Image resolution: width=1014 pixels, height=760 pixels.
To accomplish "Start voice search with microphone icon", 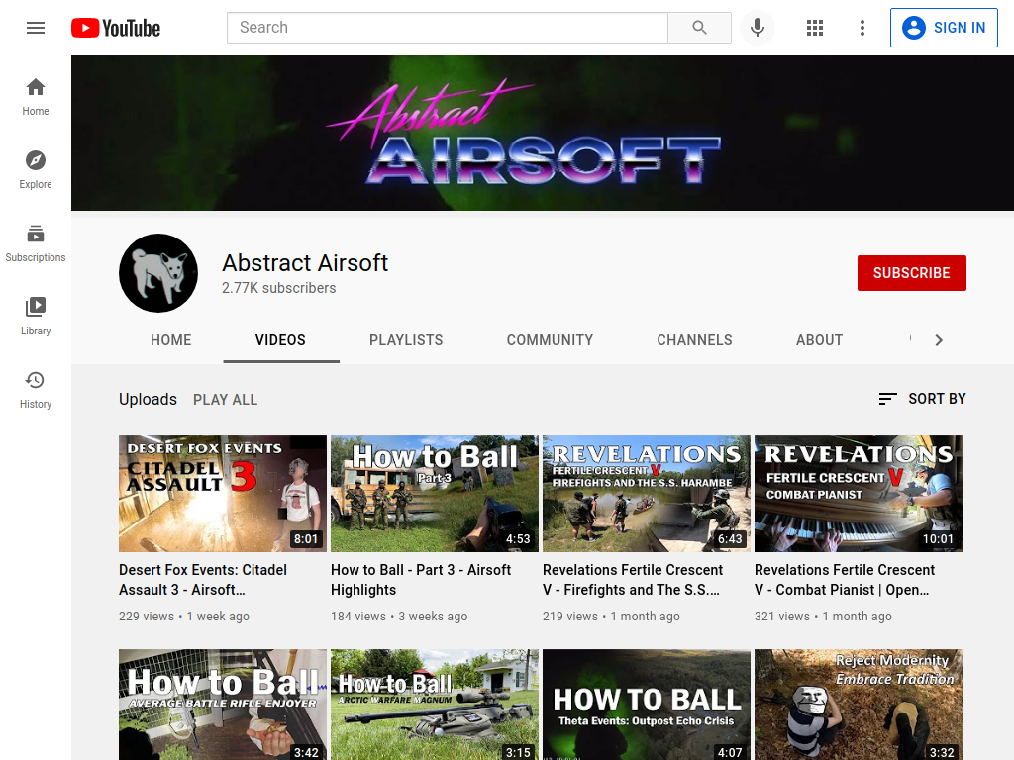I will coord(758,28).
